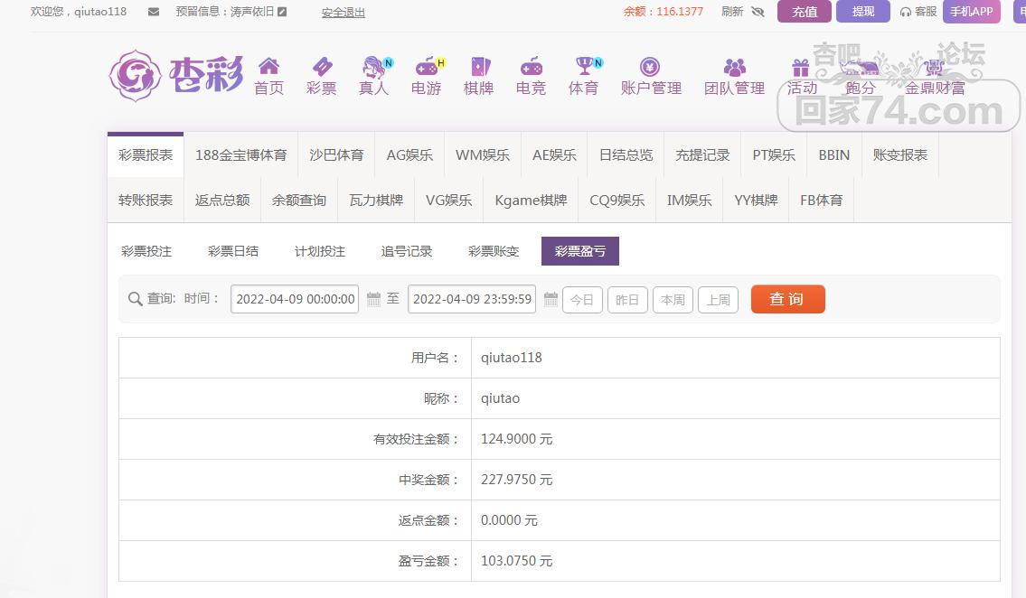Filter by 本周 this week button

pyautogui.click(x=673, y=300)
